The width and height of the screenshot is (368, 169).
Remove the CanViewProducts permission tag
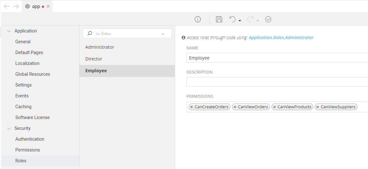coord(274,107)
